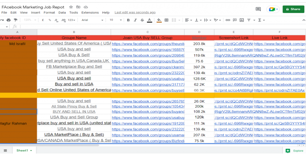
Task: Toggle italic formatting
Action: pyautogui.click(x=135, y=20)
